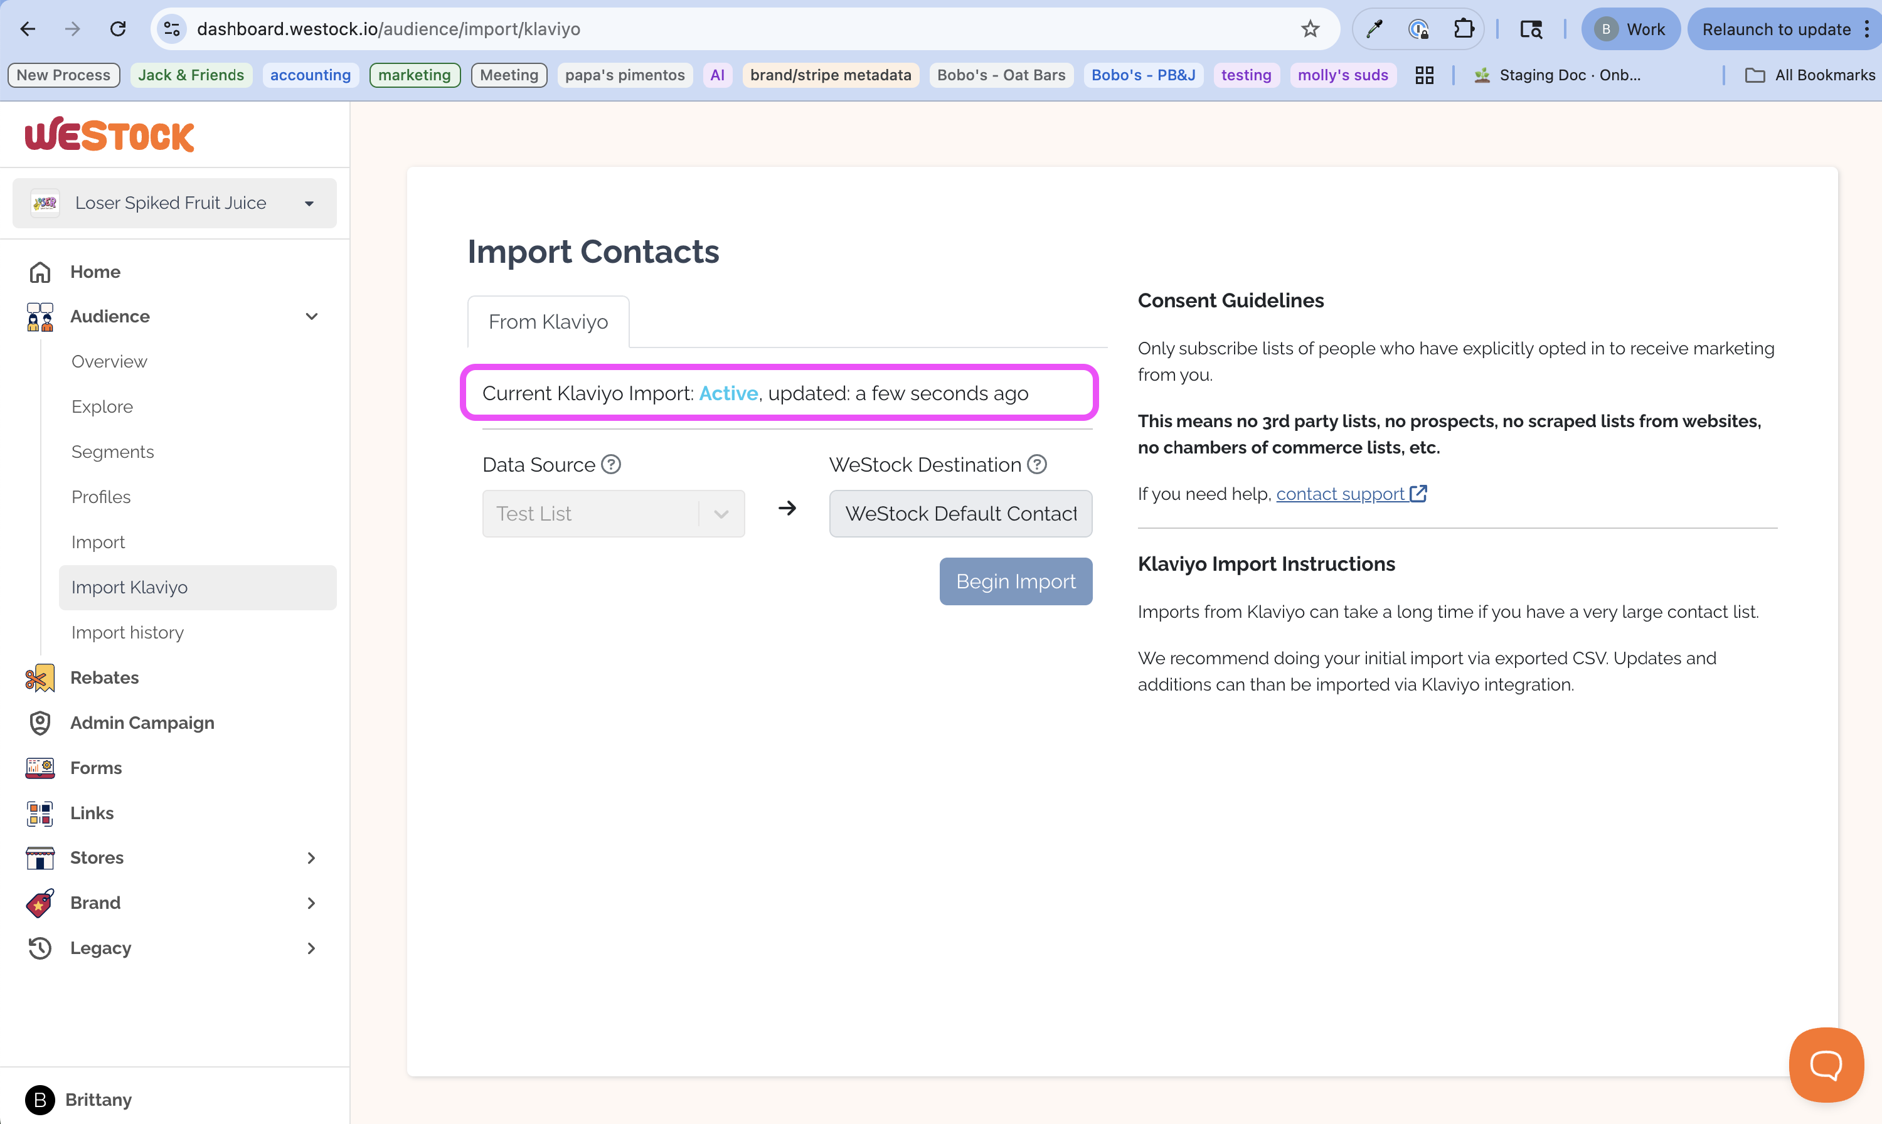The image size is (1882, 1124).
Task: Select Import Klaviyo sidebar item
Action: 198,587
